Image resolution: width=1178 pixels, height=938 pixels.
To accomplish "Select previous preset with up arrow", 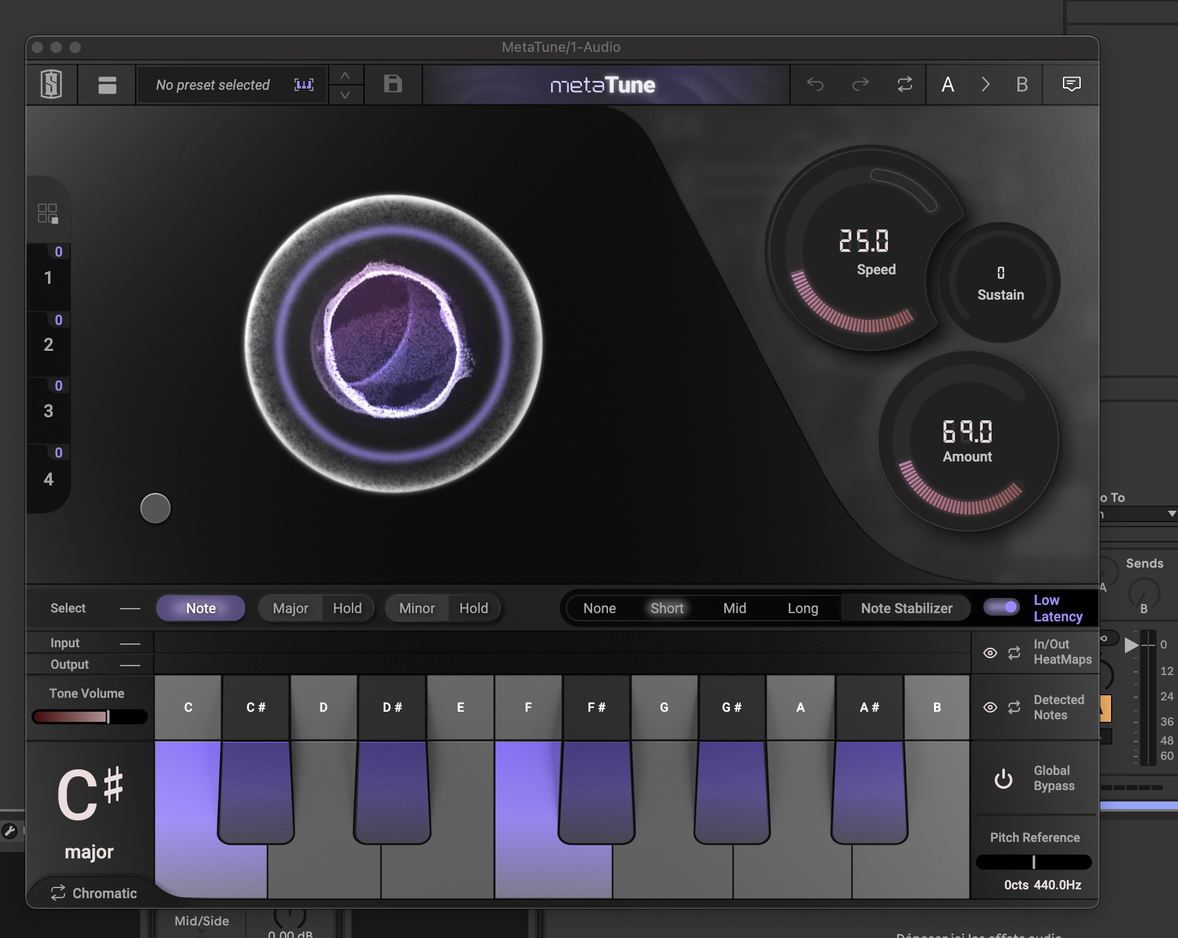I will (345, 75).
